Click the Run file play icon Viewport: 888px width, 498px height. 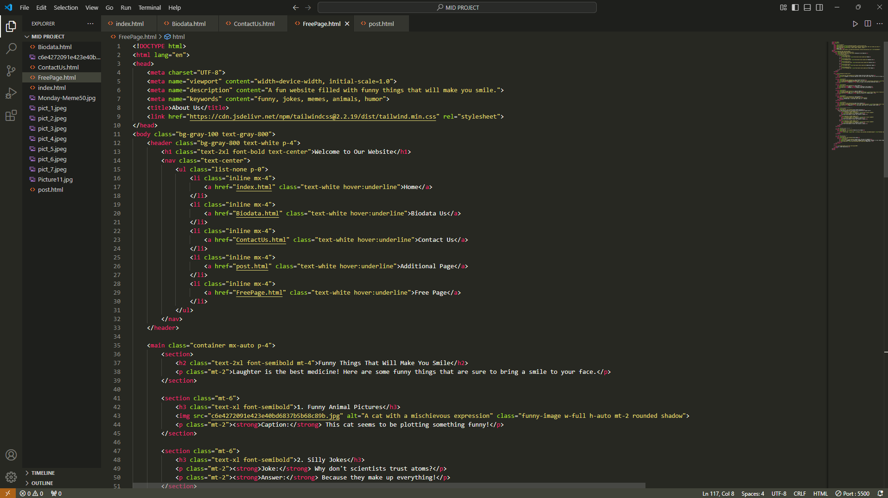coord(855,24)
